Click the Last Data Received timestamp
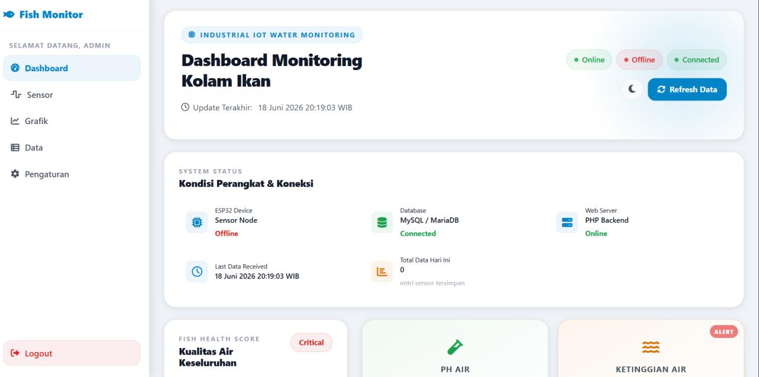Viewport: 759px width, 377px height. pyautogui.click(x=257, y=276)
